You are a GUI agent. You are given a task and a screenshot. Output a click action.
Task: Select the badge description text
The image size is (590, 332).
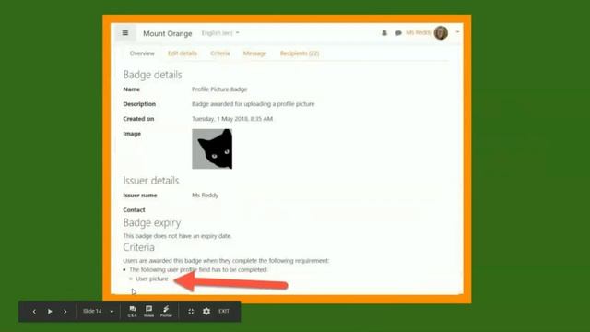253,104
